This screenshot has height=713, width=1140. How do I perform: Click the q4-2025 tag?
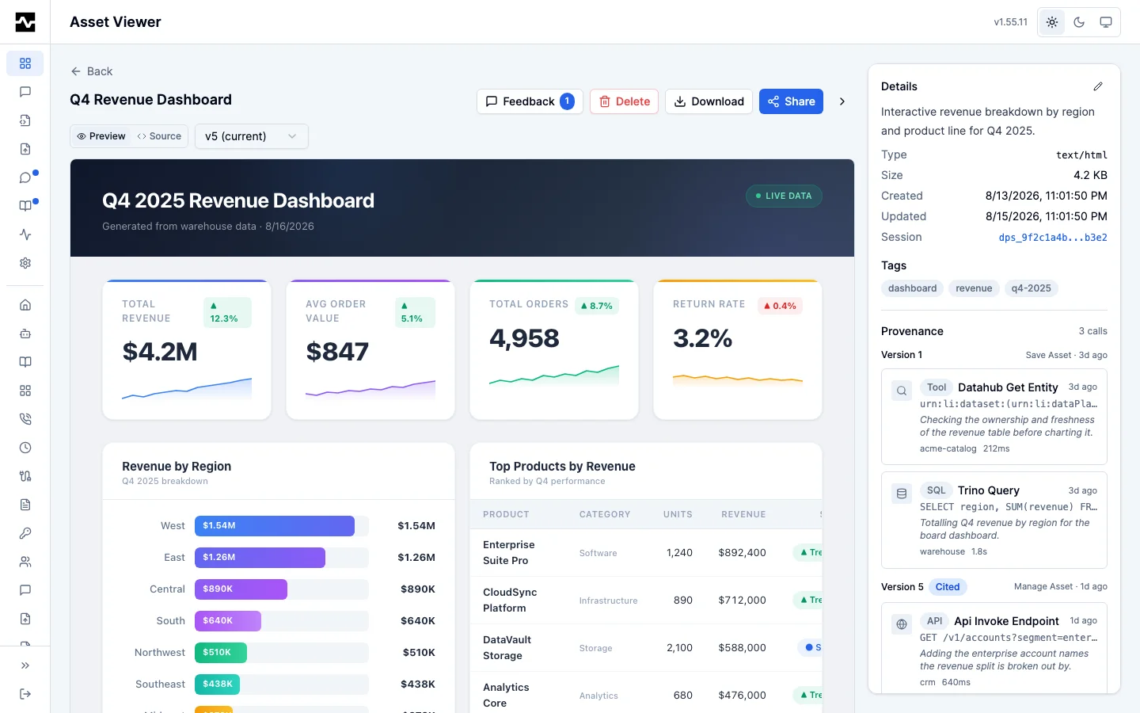point(1032,288)
